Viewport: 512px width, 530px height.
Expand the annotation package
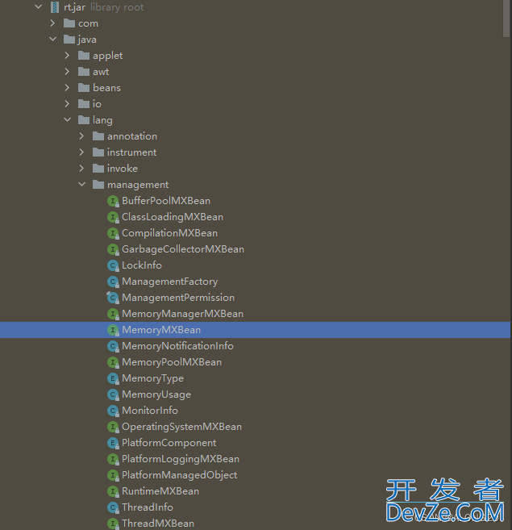[82, 136]
